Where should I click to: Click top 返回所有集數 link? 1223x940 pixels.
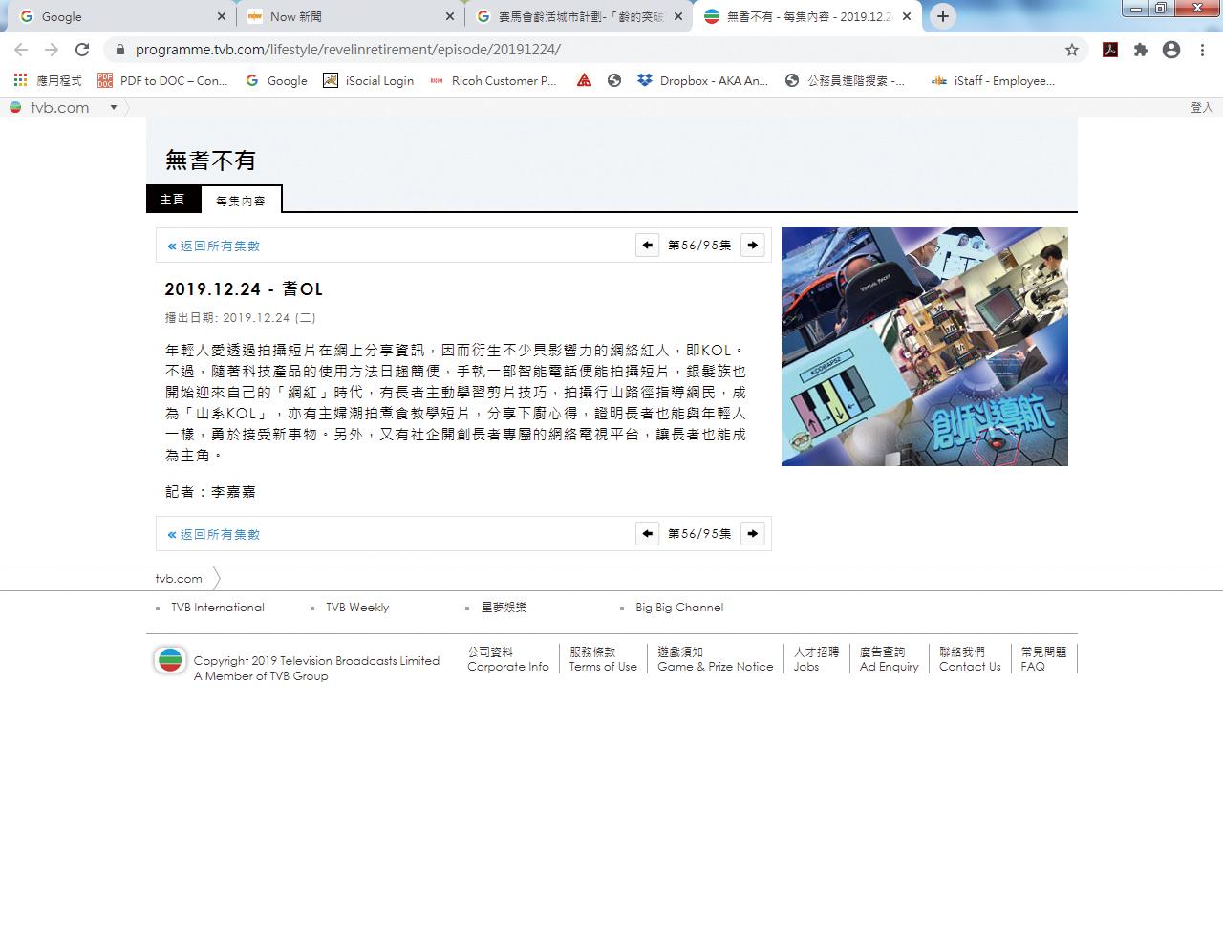(x=213, y=246)
